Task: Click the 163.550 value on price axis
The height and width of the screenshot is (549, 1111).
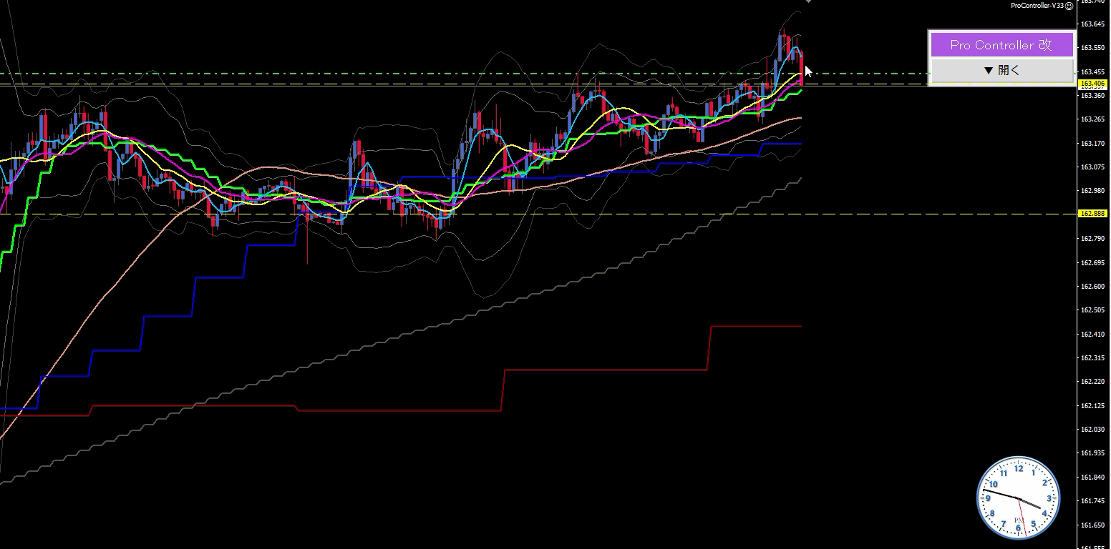Action: 1092,48
